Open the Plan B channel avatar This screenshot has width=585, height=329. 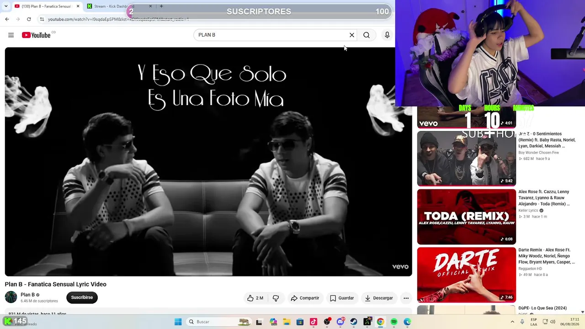[11, 297]
